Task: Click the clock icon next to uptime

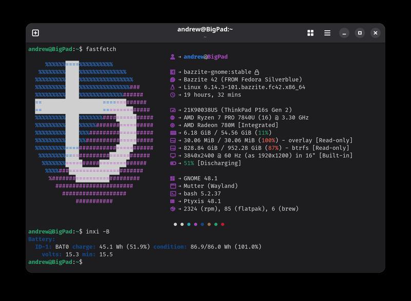Action: 173,95
